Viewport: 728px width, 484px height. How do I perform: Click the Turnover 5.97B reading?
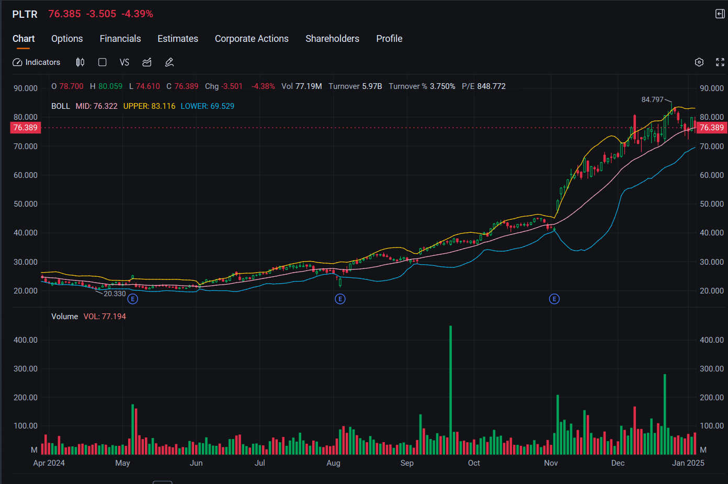tap(356, 86)
